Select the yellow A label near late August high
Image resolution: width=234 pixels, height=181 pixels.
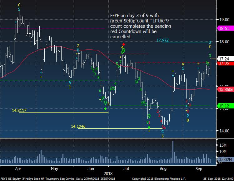click(183, 64)
